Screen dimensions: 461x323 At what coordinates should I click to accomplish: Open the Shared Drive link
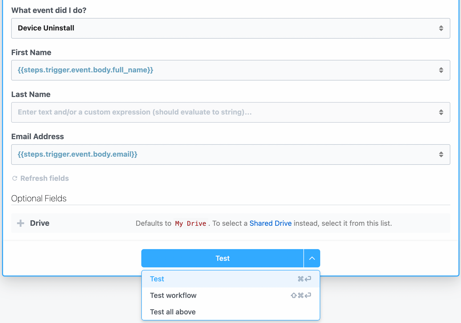[x=270, y=223]
